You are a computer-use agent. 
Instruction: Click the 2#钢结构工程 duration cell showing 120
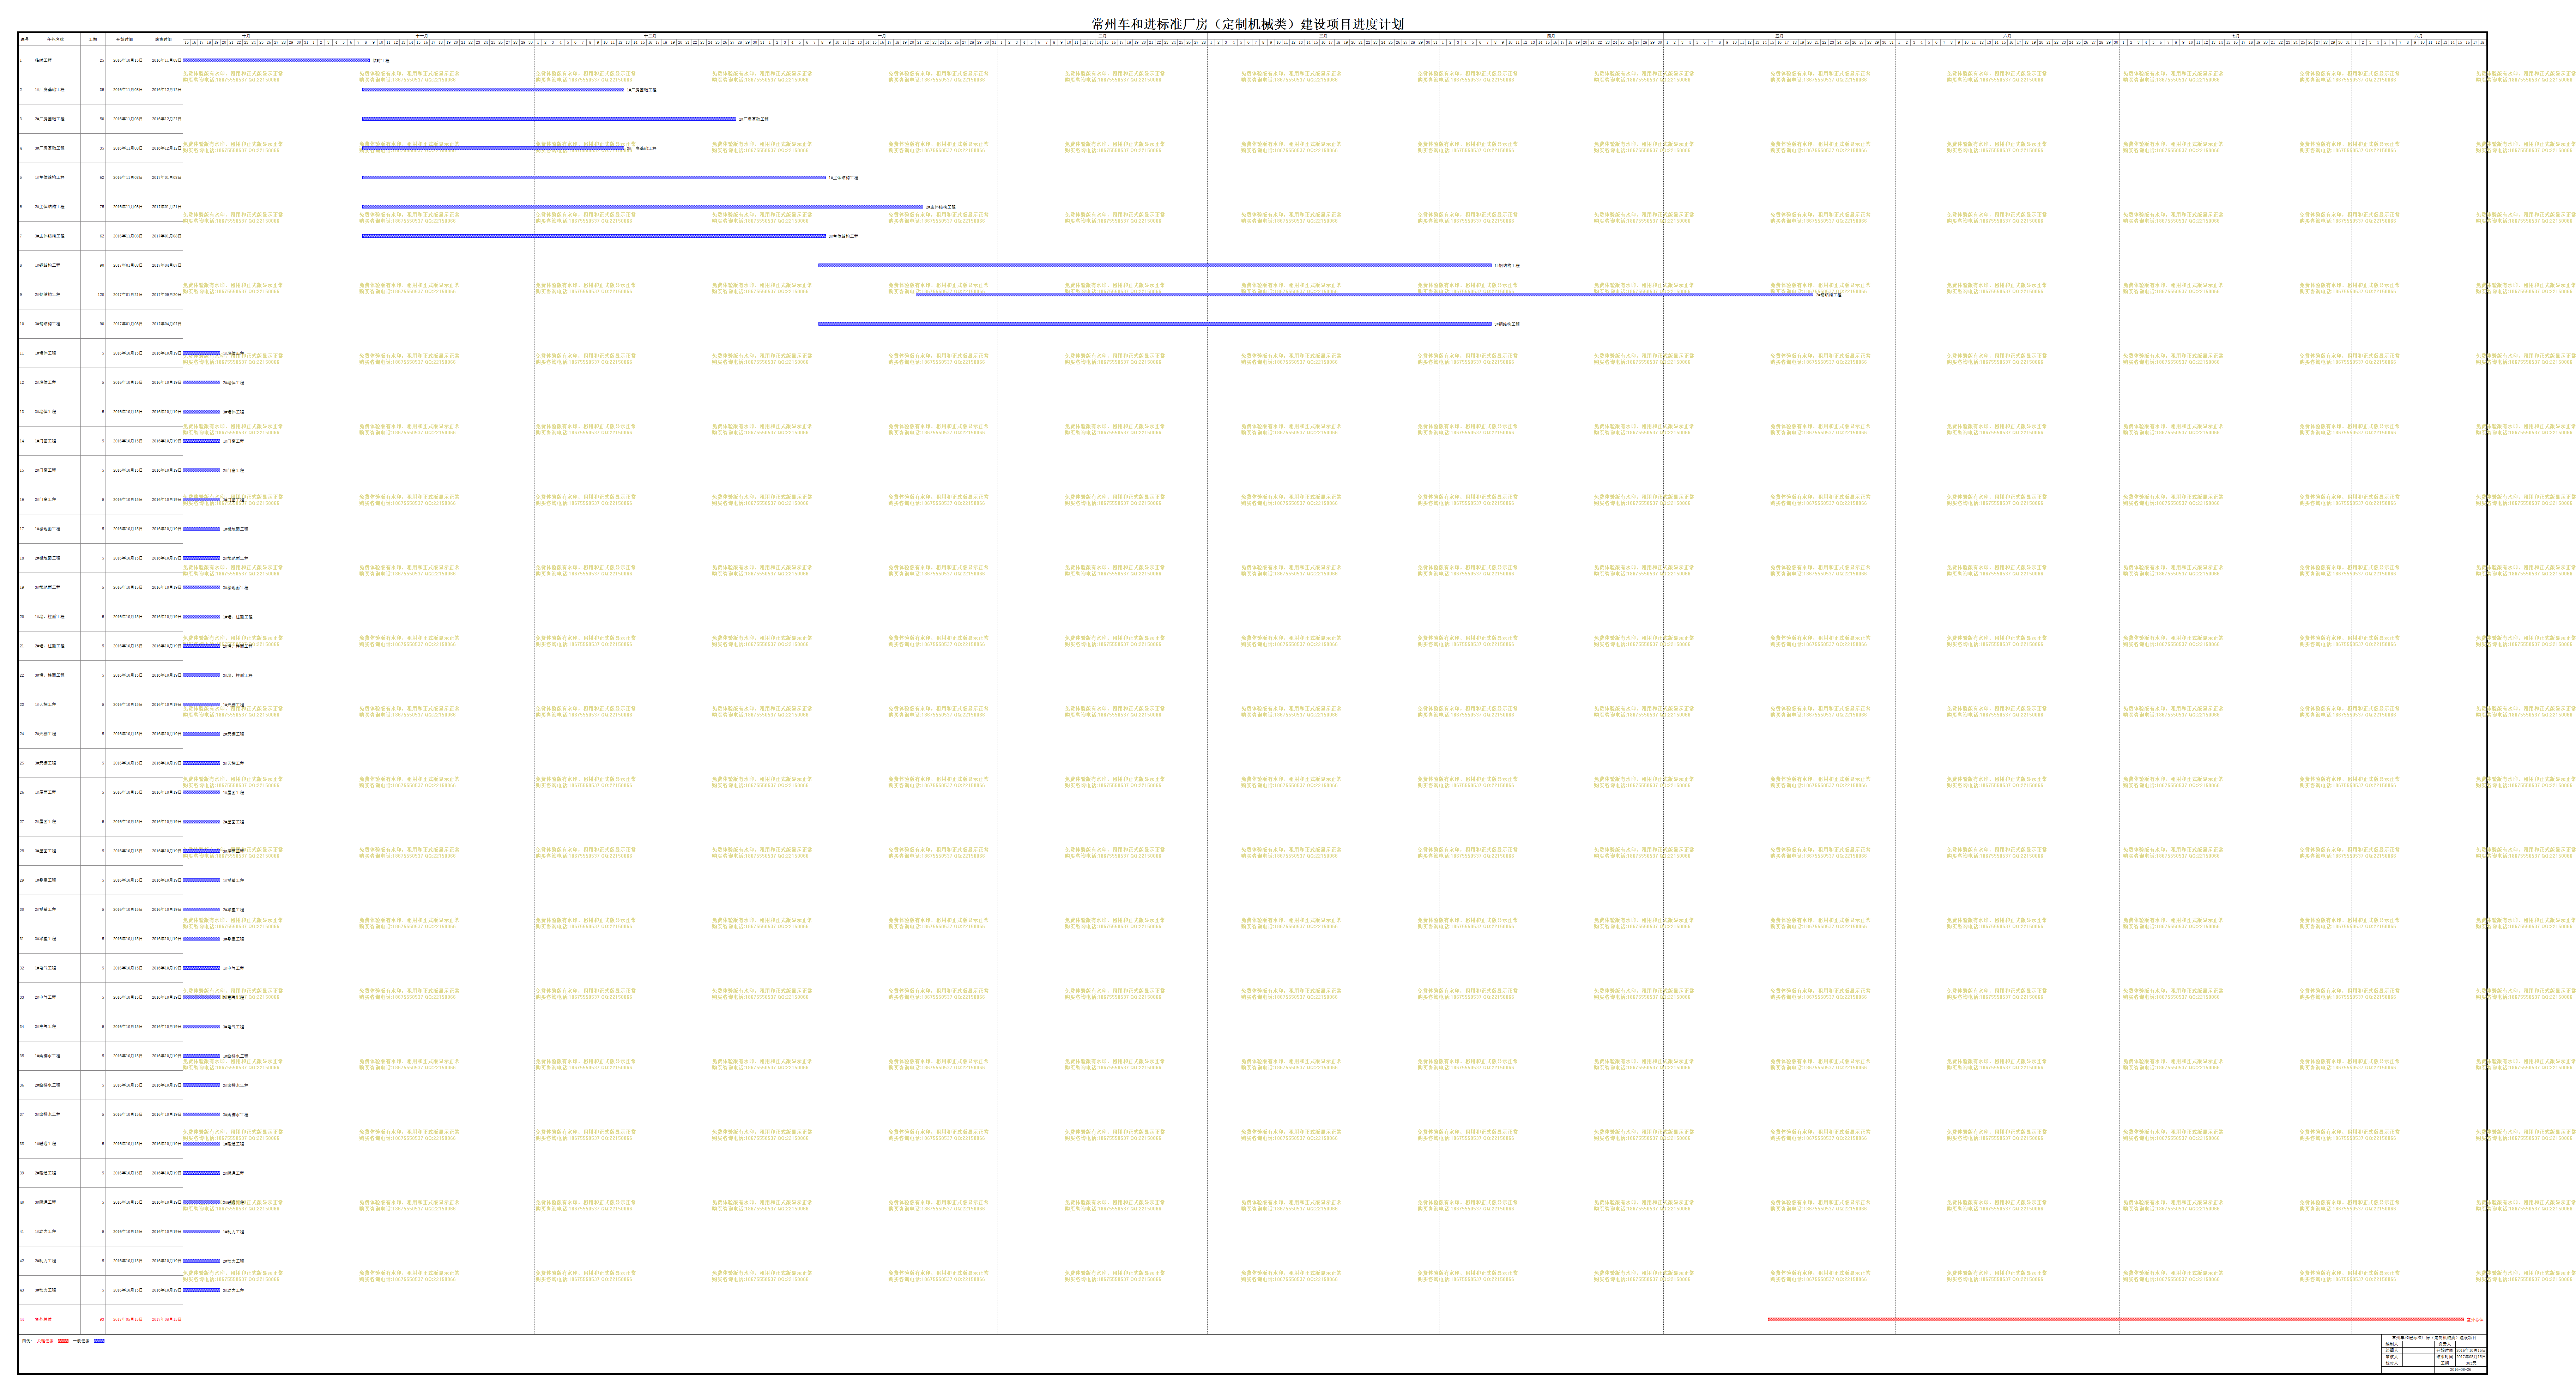click(93, 295)
